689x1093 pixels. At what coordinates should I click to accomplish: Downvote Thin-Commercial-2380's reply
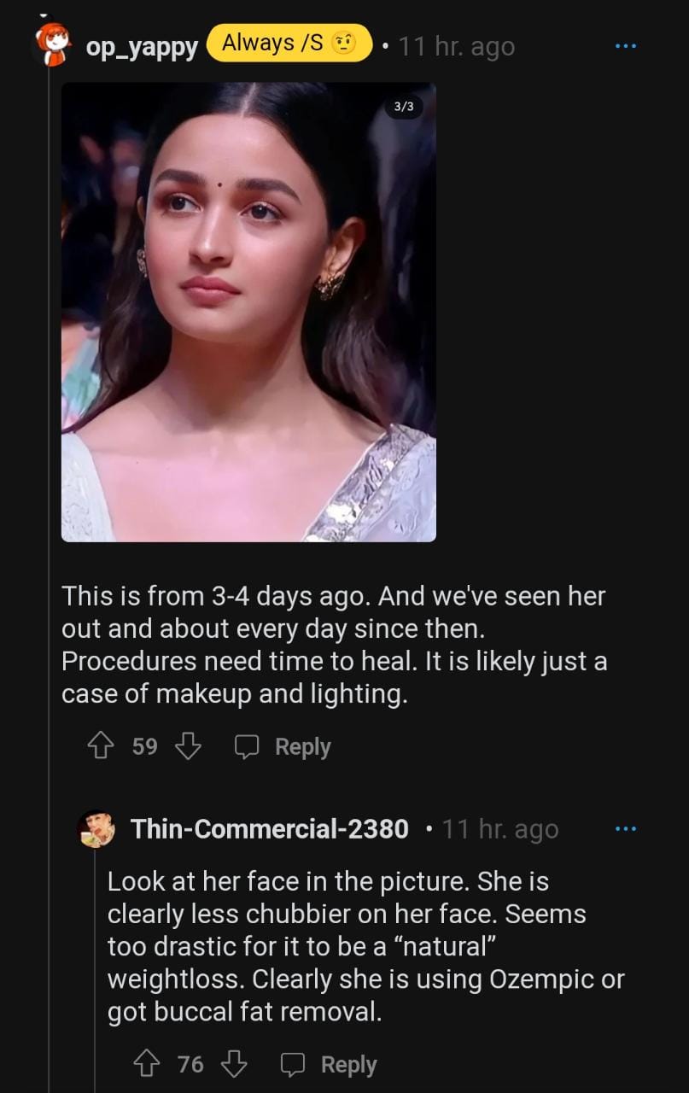pos(234,1064)
